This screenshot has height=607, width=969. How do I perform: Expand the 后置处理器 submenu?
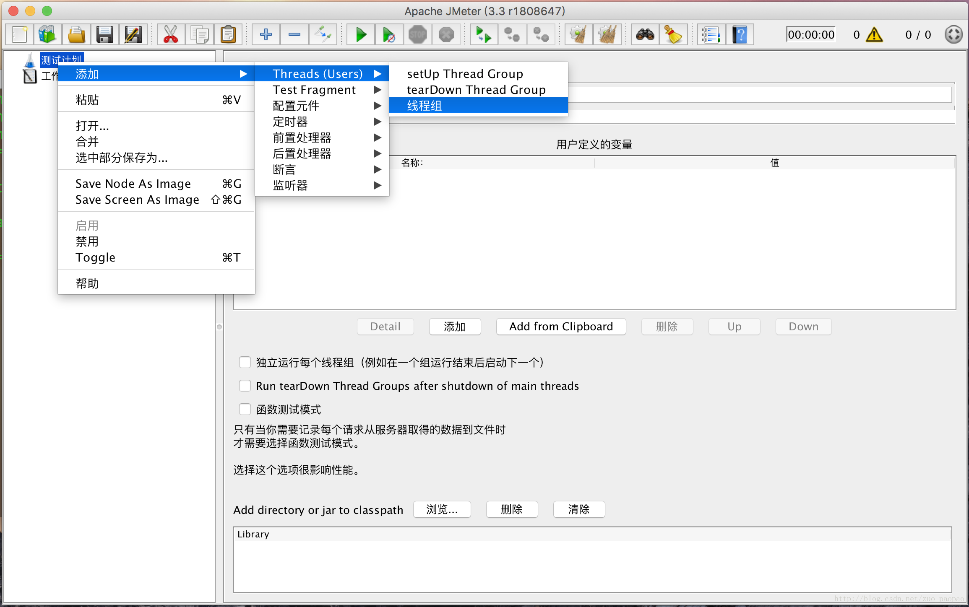point(322,153)
